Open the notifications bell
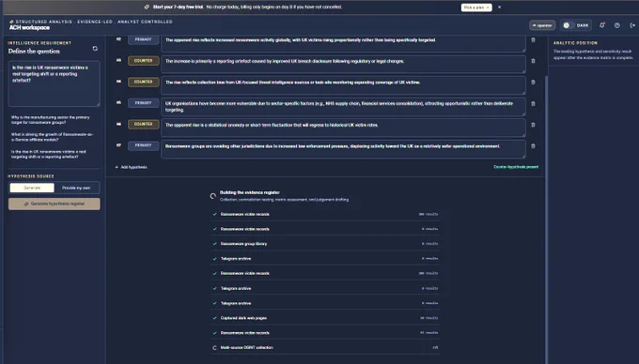The height and width of the screenshot is (364, 639). tap(602, 25)
